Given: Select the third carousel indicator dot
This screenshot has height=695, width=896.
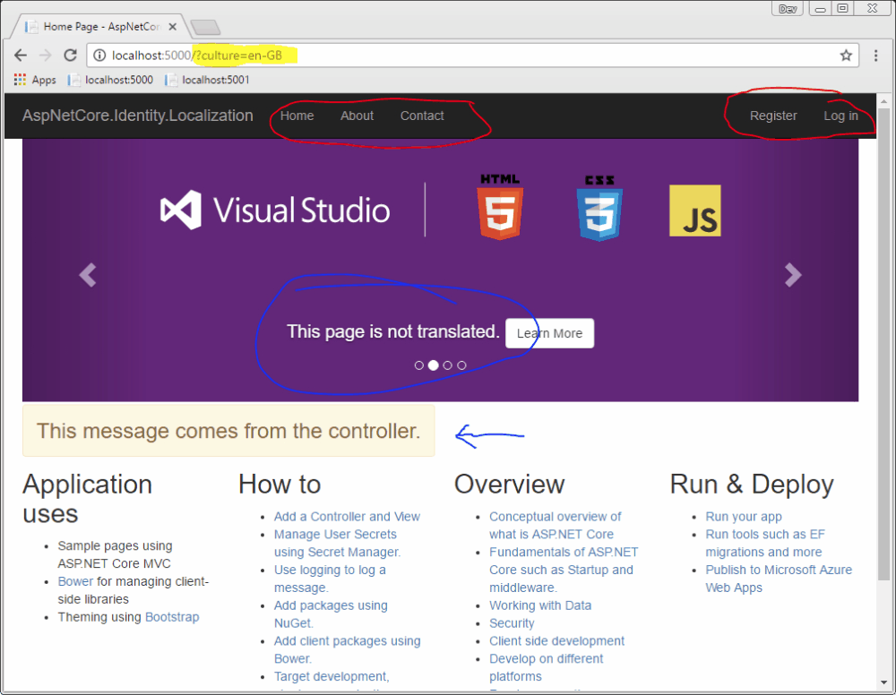Looking at the screenshot, I should [x=447, y=365].
